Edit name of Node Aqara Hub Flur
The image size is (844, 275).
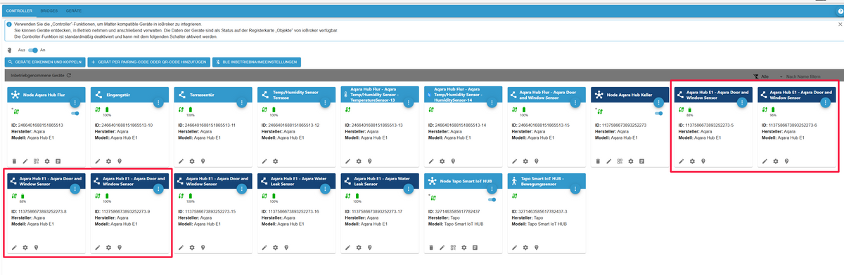point(25,161)
